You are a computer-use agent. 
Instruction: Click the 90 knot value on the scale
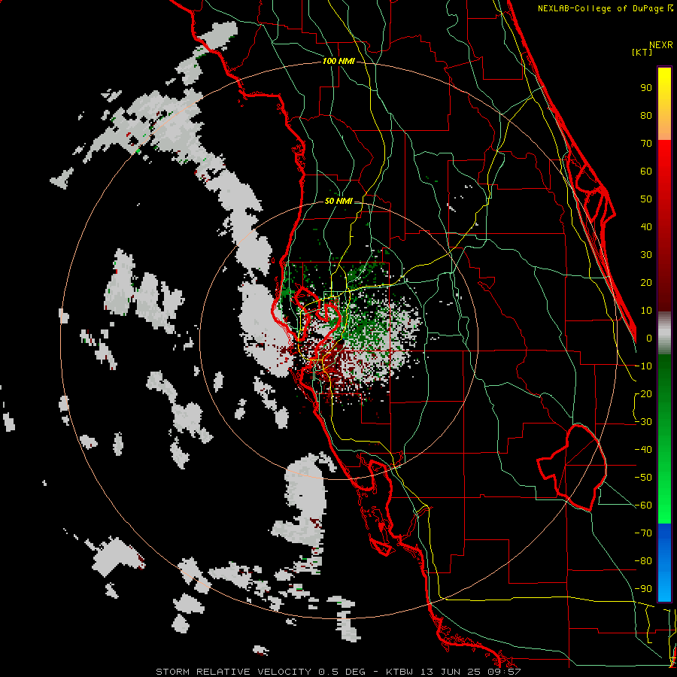[x=646, y=88]
